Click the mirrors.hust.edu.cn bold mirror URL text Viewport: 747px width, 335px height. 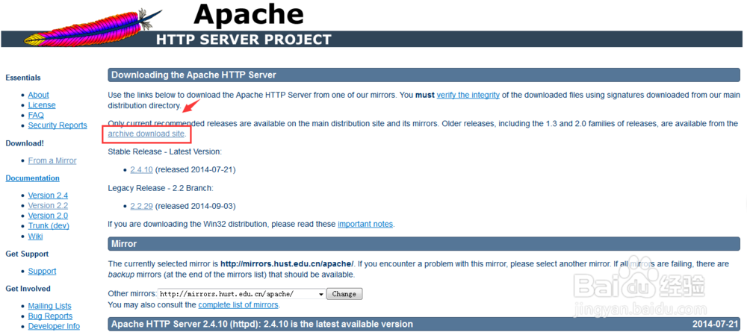click(x=287, y=263)
